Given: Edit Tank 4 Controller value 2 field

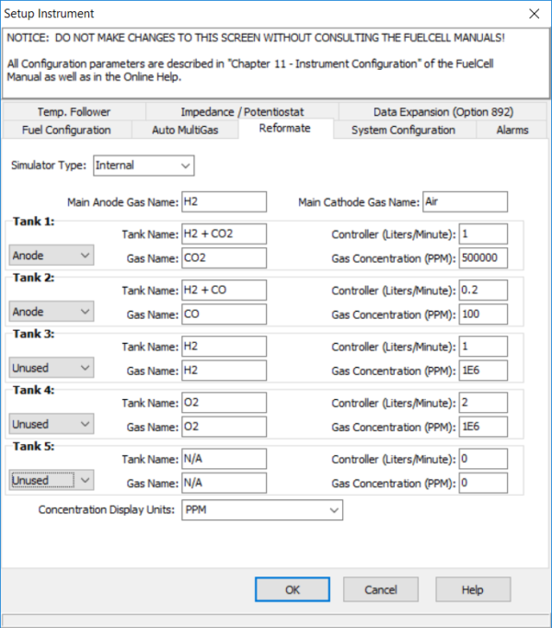Looking at the screenshot, I should point(483,403).
